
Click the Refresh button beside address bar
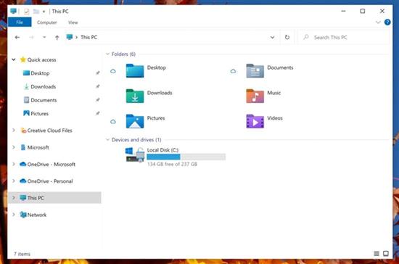coord(287,38)
